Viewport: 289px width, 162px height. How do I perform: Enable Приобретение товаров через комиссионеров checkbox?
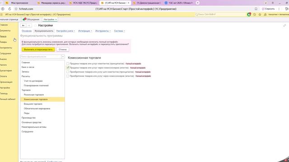point(68,76)
